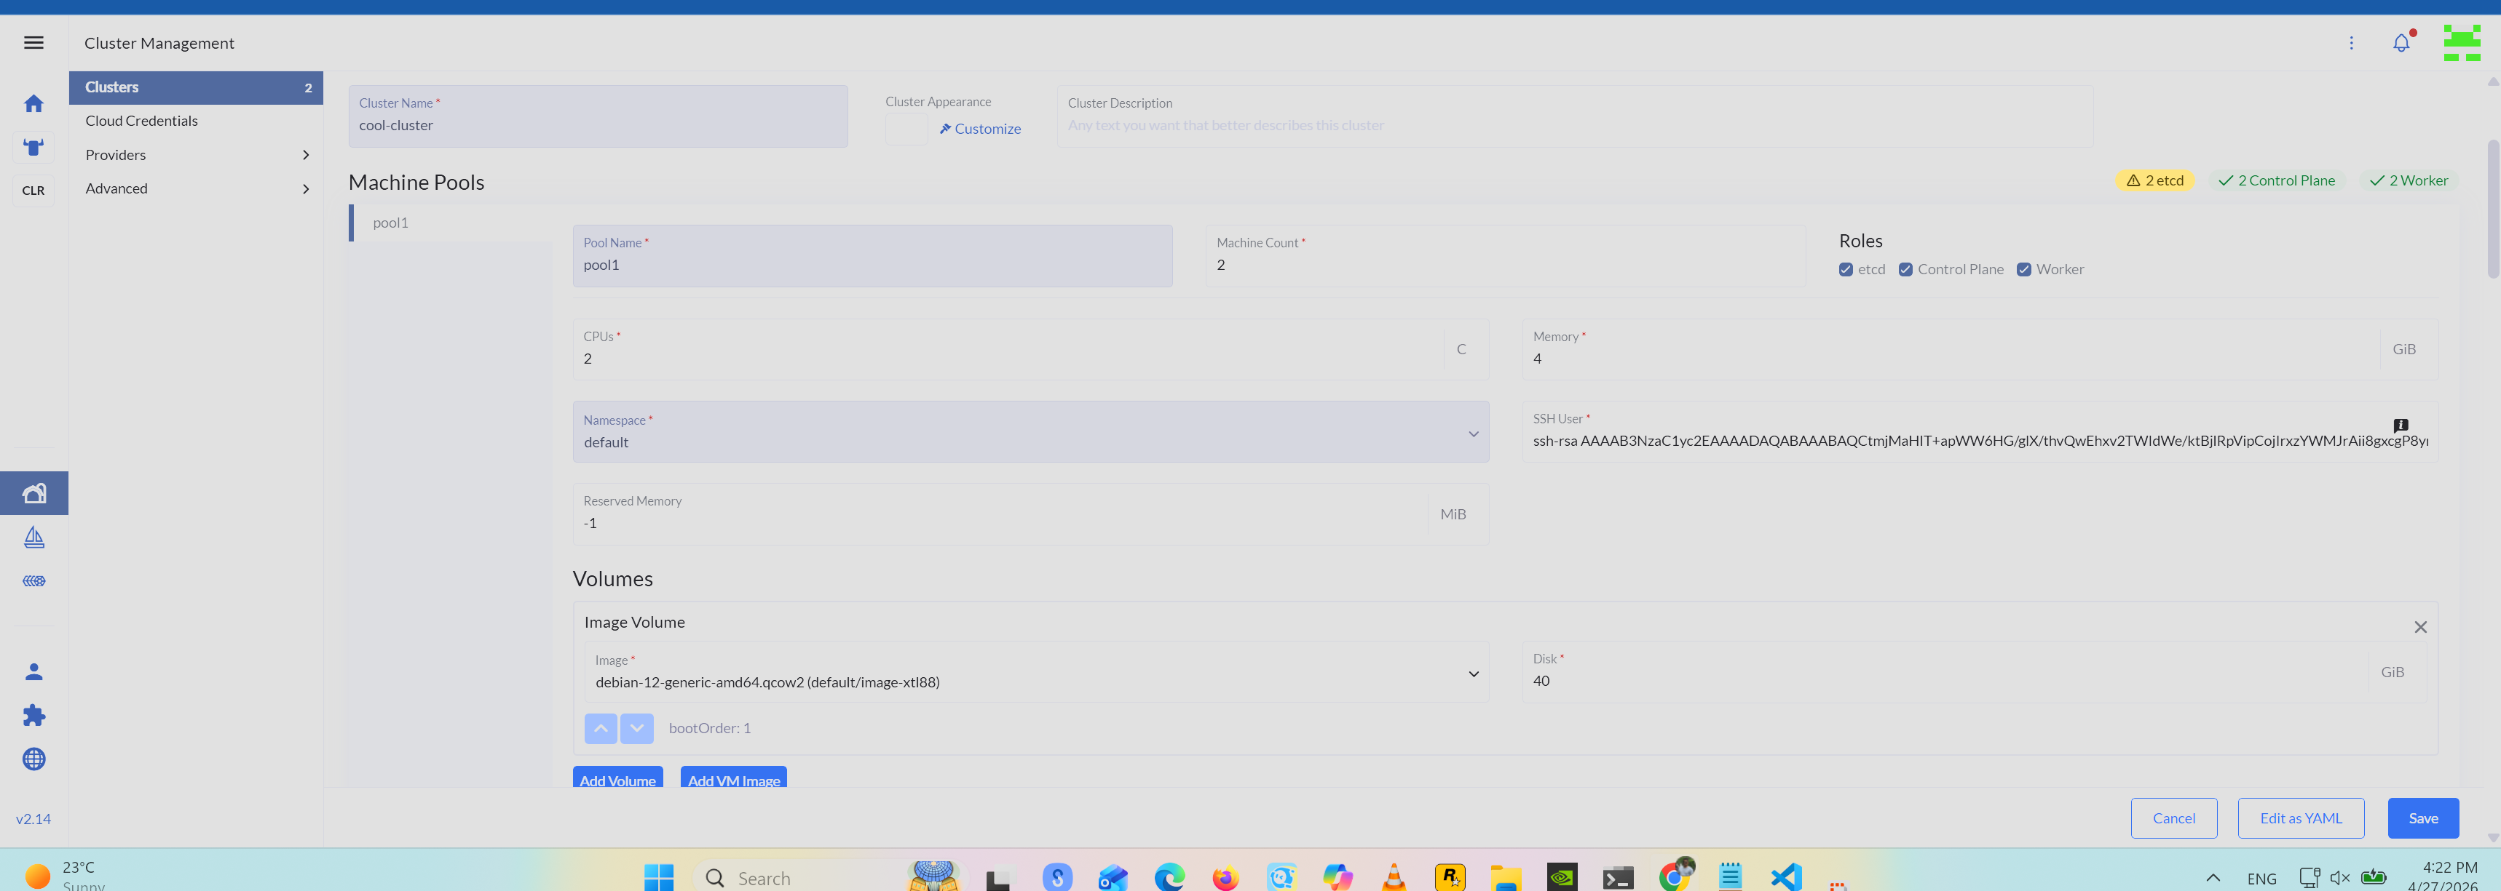Click the Edit as YAML button
The width and height of the screenshot is (2501, 891).
click(2300, 818)
